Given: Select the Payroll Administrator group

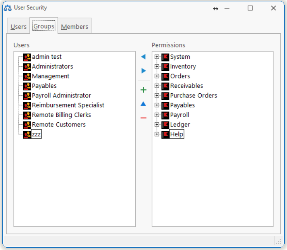Looking at the screenshot, I should pos(61,96).
